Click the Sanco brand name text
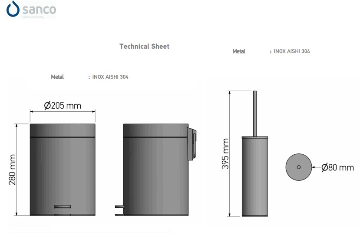This screenshot has width=360, height=233. pyautogui.click(x=39, y=10)
